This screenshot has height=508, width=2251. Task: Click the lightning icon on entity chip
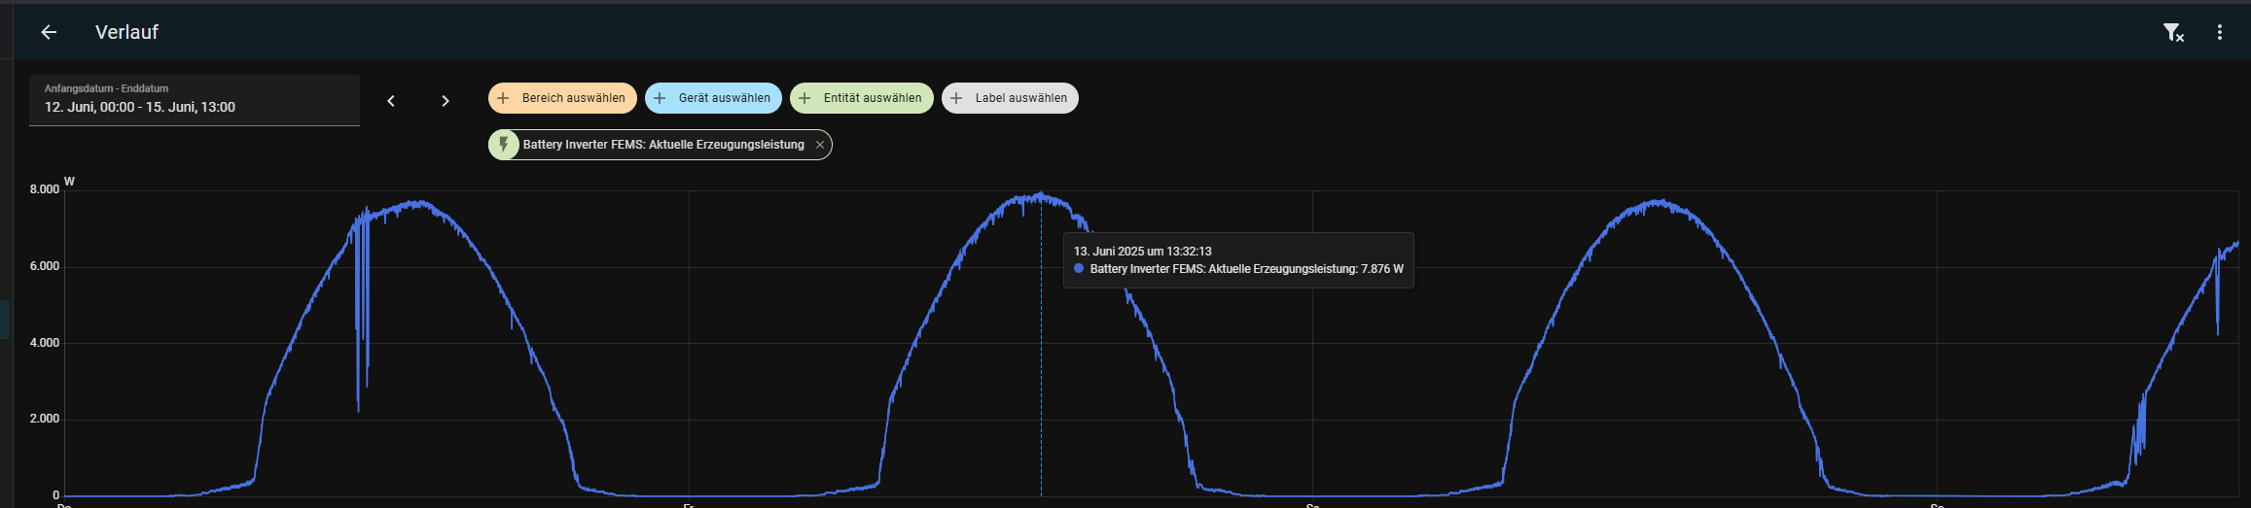[x=504, y=145]
